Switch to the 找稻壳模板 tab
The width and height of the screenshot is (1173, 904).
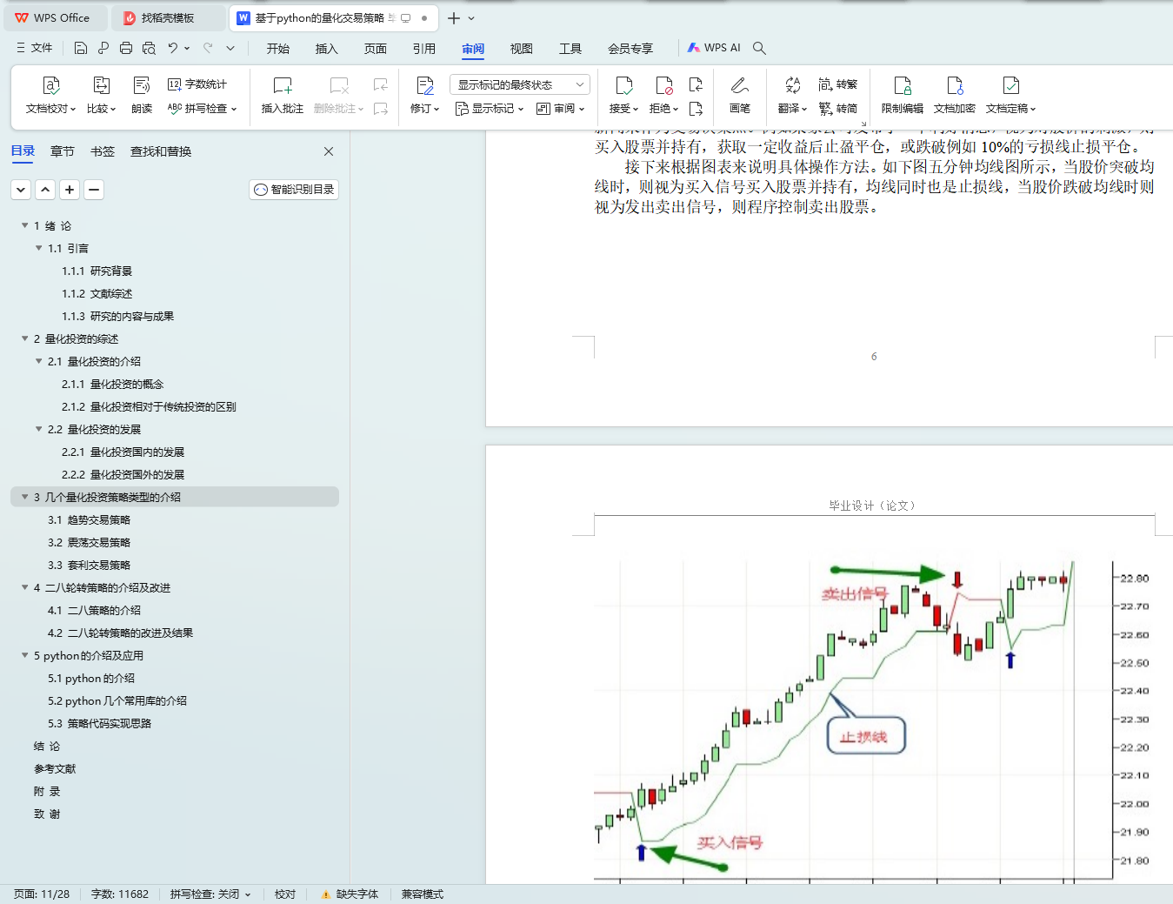pos(168,17)
